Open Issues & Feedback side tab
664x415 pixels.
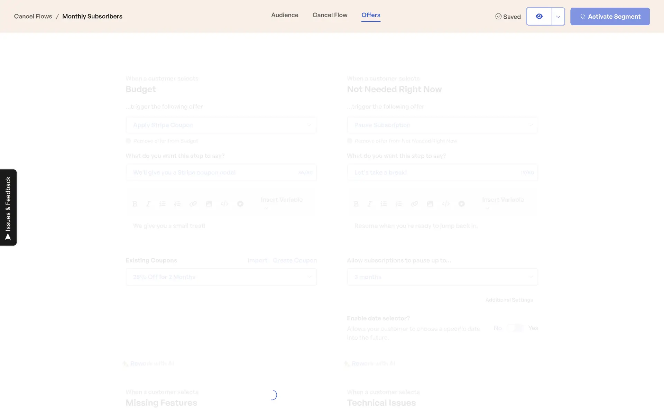(x=8, y=207)
